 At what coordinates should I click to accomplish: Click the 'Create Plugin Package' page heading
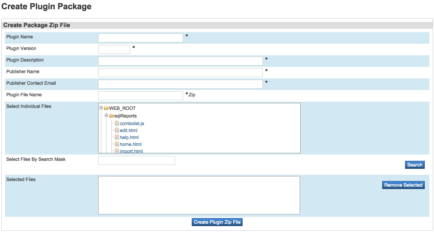[x=46, y=6]
